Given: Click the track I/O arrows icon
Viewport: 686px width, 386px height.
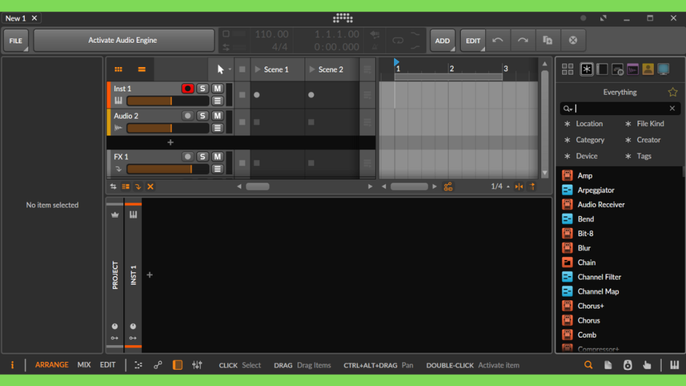Looking at the screenshot, I should [113, 186].
